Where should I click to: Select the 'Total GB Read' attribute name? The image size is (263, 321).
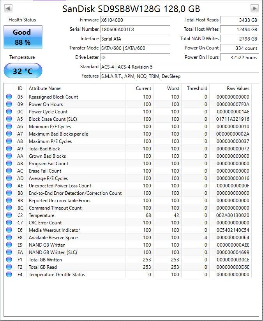tap(42, 267)
